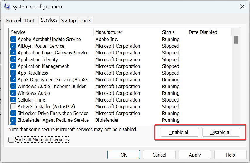Disable the Cellular Time service checkbox
250x163 pixels.
(x=13, y=100)
